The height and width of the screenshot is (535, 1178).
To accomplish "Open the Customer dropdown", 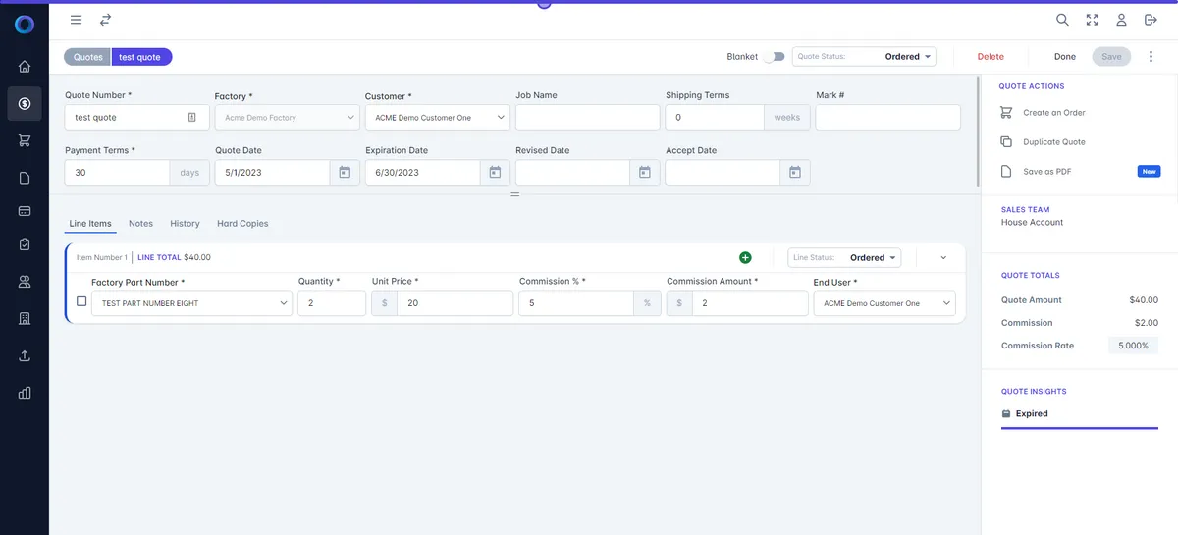I will (x=437, y=118).
